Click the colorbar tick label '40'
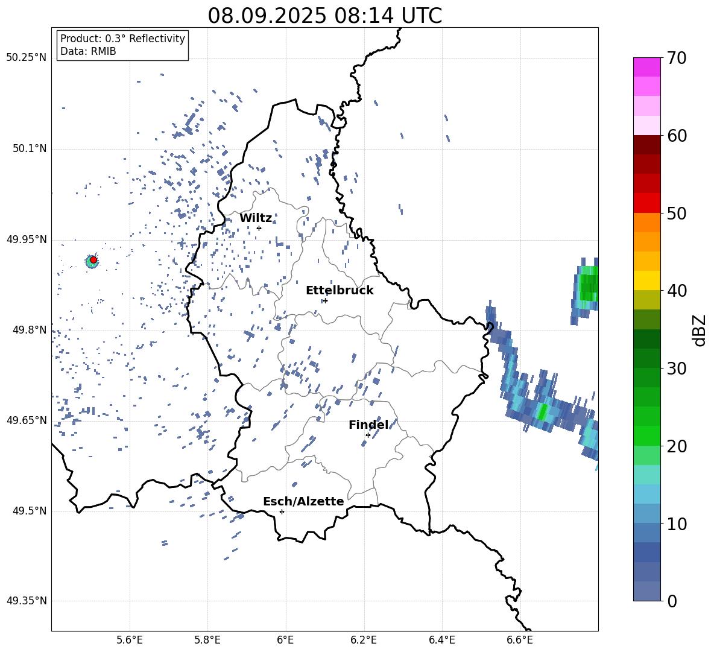 677,291
